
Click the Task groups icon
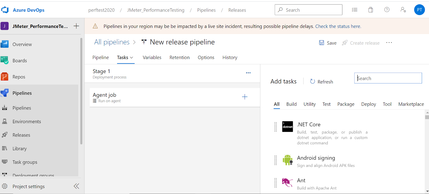[x=5, y=162]
